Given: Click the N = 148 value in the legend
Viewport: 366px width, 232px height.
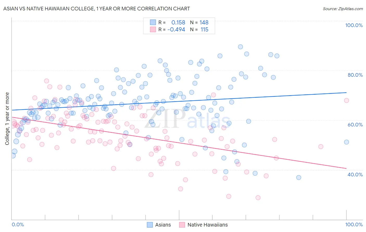Looking at the screenshot, I should (x=199, y=22).
